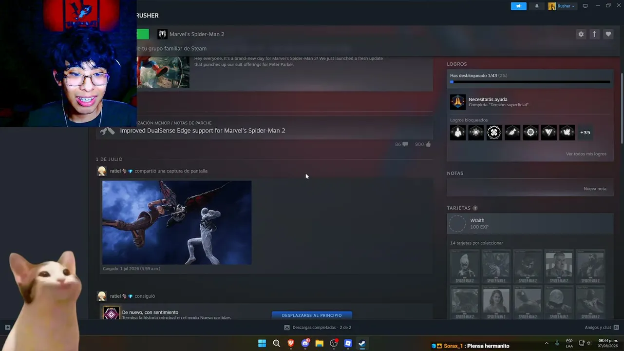
Task: Open the Tarjetas help question mark
Action: (x=475, y=208)
